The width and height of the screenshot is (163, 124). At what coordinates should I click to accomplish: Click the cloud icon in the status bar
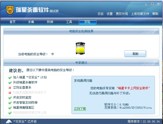click(9, 121)
